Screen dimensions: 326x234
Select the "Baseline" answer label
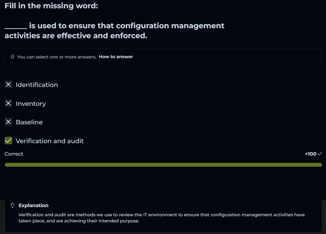point(29,122)
